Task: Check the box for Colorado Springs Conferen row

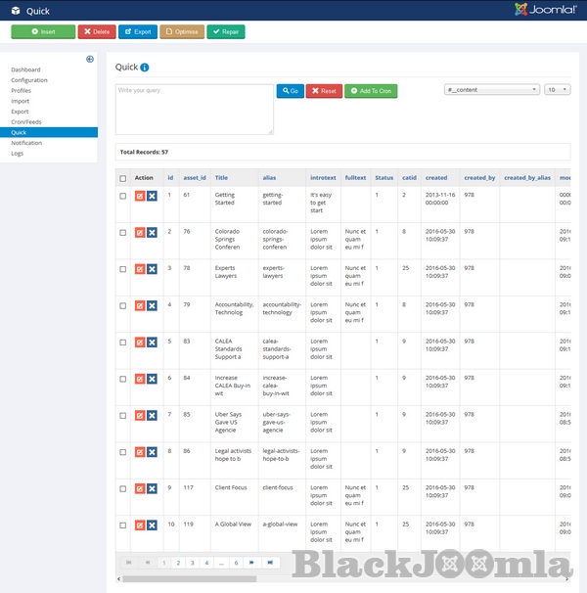Action: click(122, 233)
